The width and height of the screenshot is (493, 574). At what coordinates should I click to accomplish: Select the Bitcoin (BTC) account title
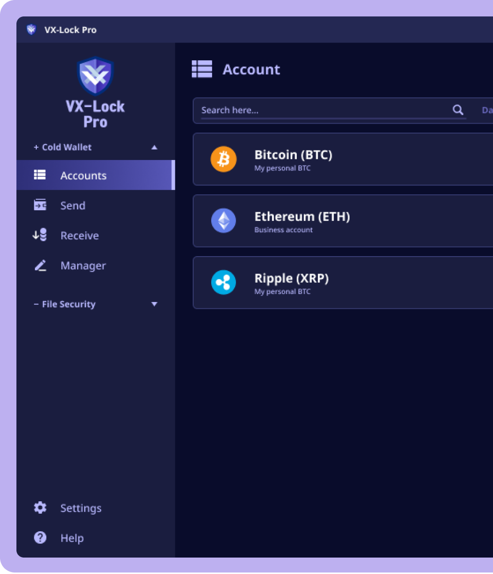coord(293,155)
